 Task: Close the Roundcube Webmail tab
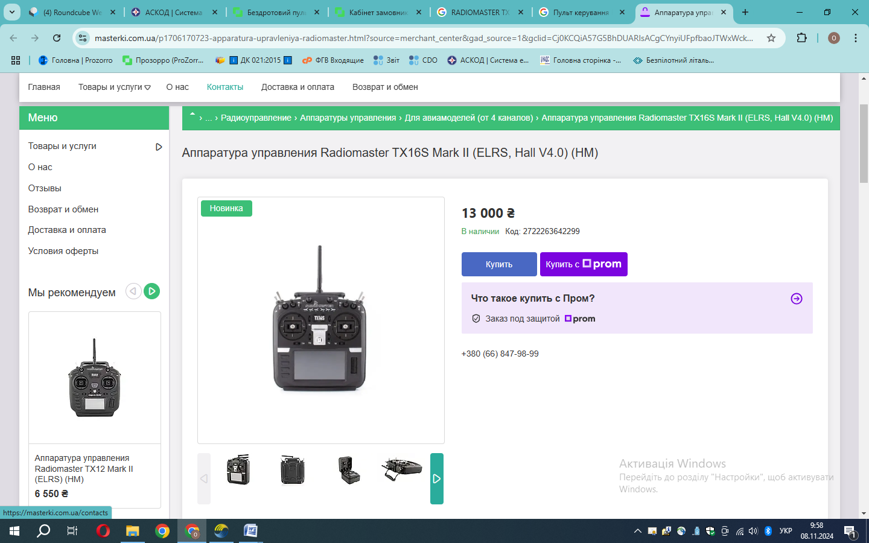click(113, 12)
